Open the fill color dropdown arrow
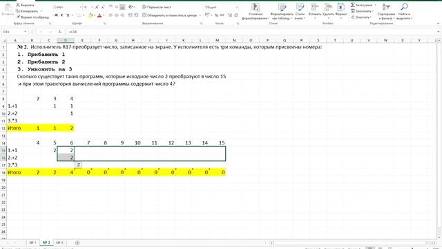Viewport: 442px width, 249px height. point(95,15)
